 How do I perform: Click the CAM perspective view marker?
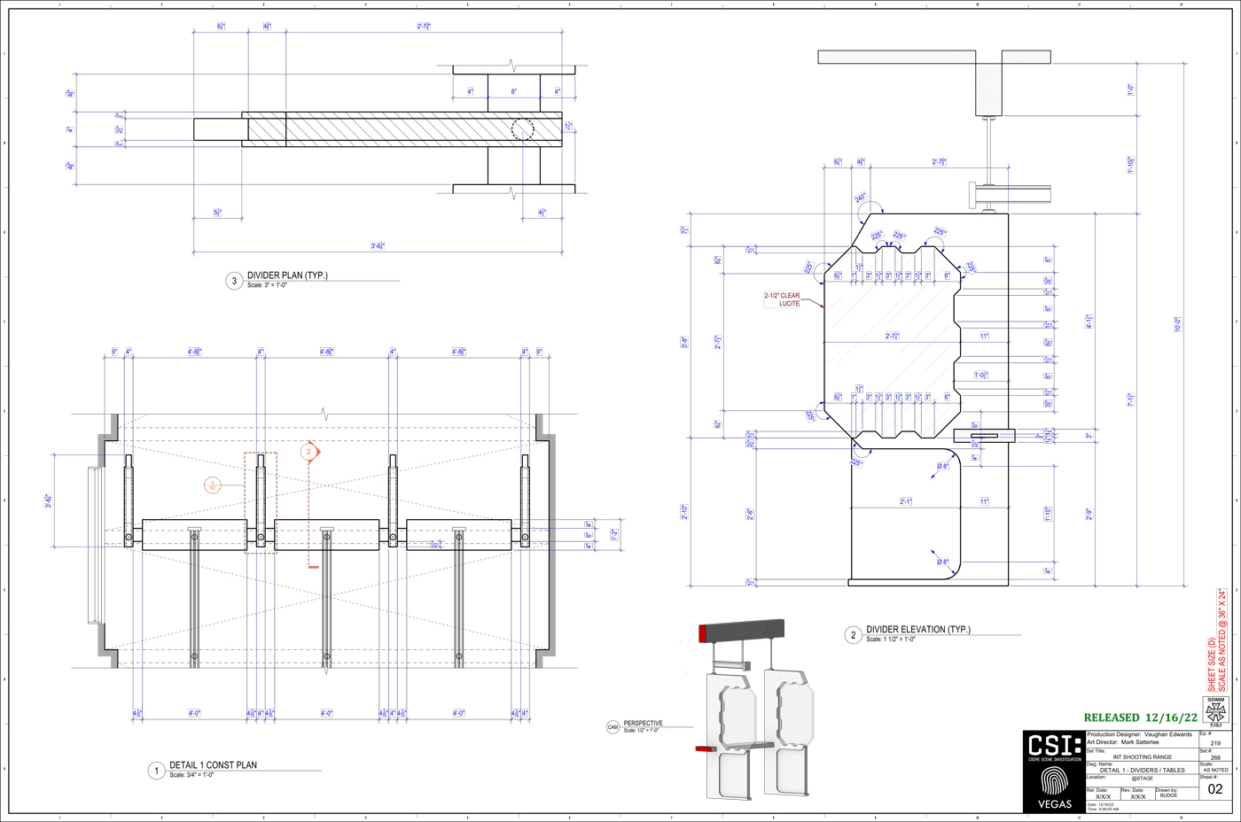613,727
